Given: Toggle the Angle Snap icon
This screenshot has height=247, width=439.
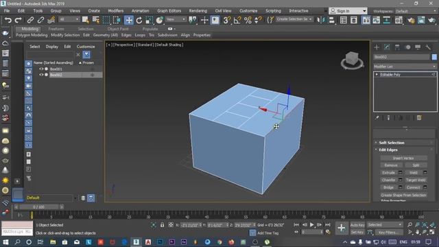Looking at the screenshot, I should (237, 20).
